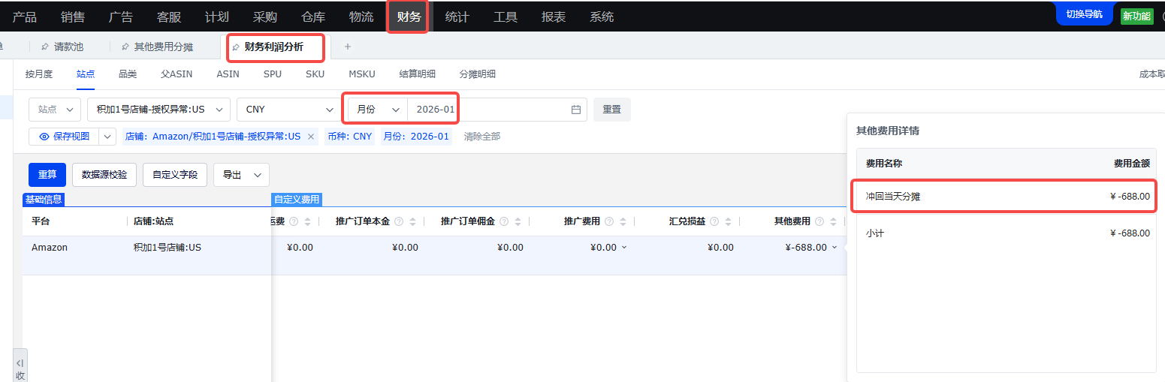Image resolution: width=1165 pixels, height=382 pixels.
Task: Select the 结算明细 tab
Action: (x=417, y=74)
